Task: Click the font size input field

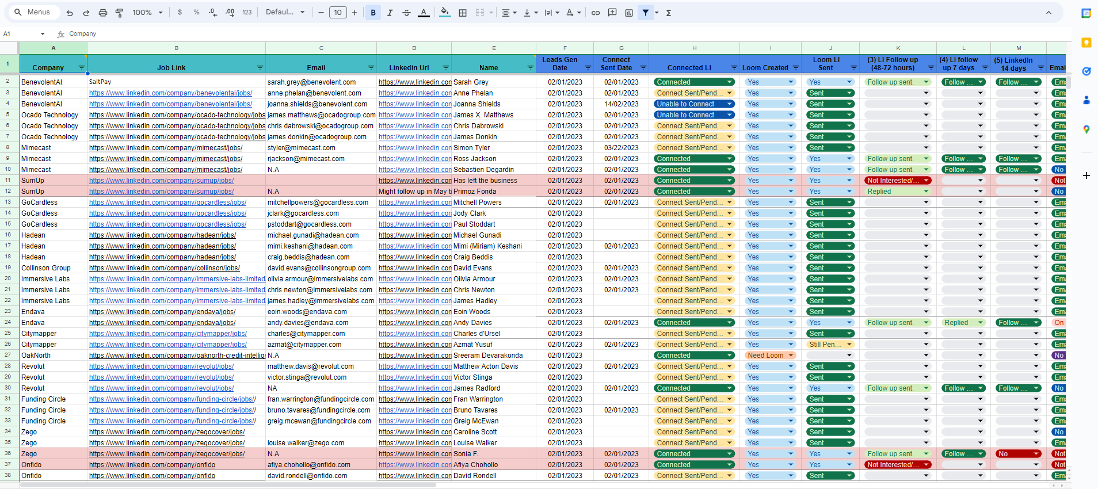Action: coord(338,13)
